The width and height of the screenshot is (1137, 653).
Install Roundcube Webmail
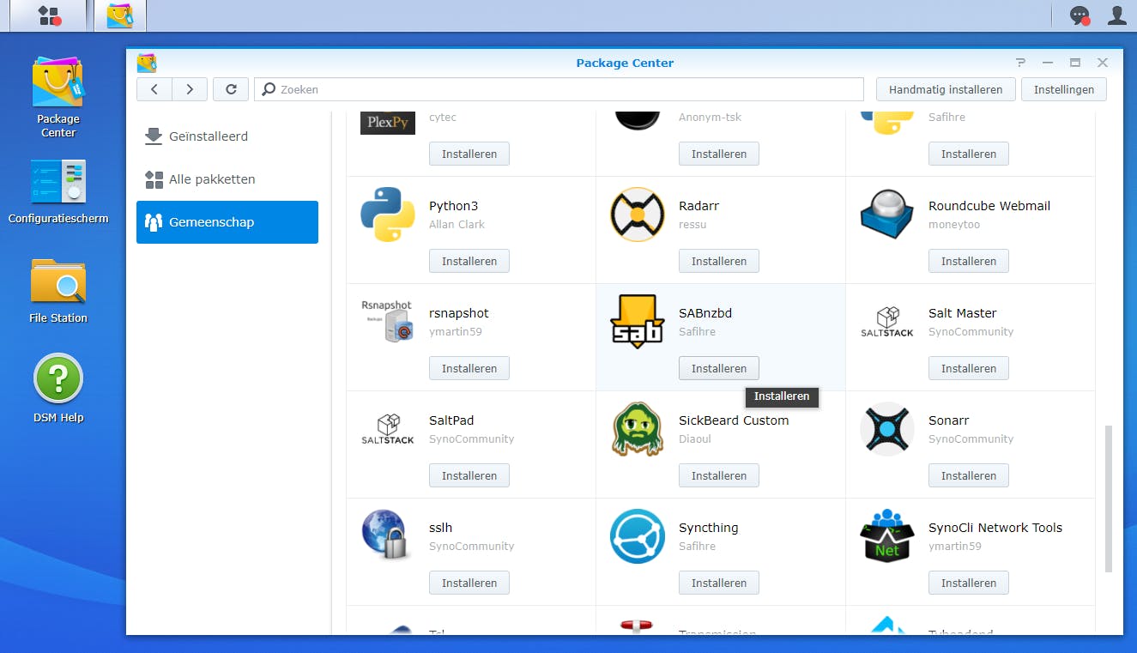(x=969, y=261)
